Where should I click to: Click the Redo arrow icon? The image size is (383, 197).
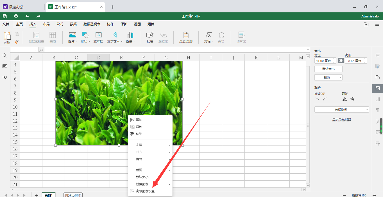pyautogui.click(x=38, y=16)
